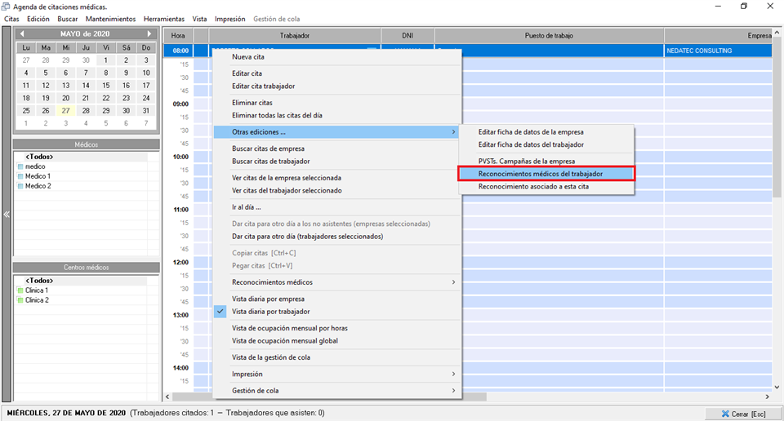
Task: Go to previous month in calendar
Action: click(x=22, y=33)
